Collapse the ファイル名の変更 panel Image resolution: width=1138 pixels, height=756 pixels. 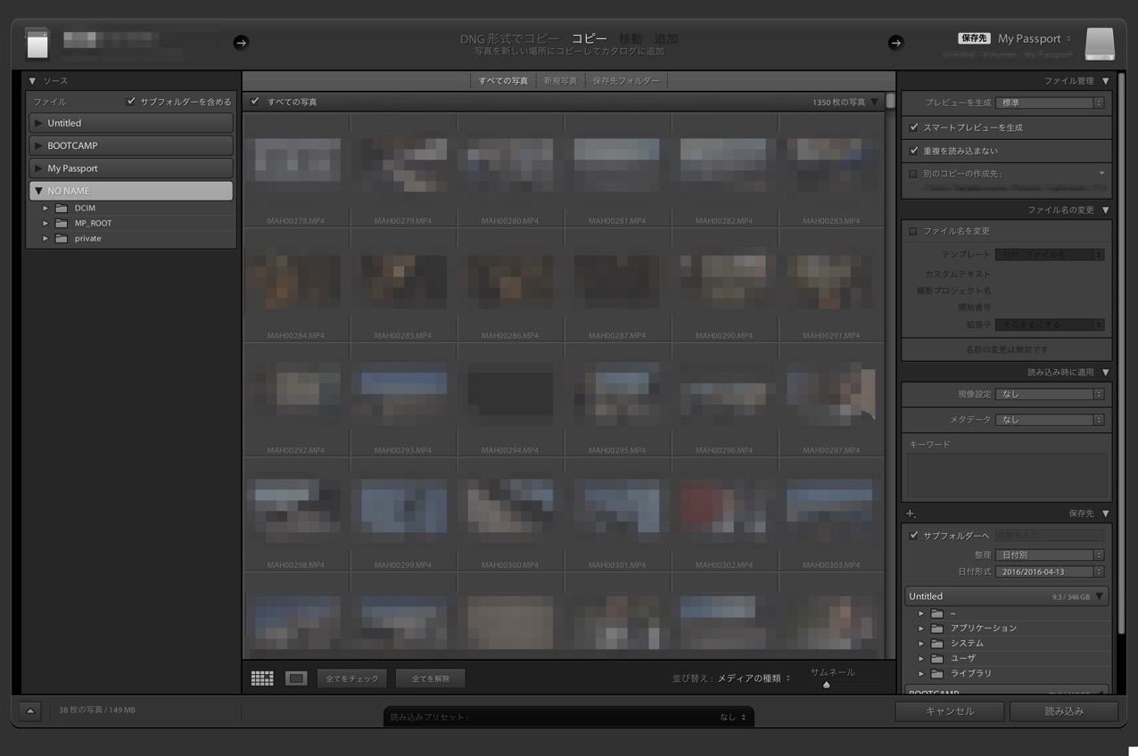click(1106, 210)
